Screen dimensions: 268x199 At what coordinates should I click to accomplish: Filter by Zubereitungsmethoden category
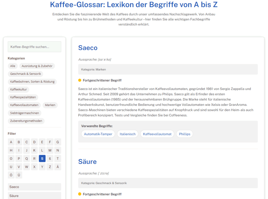26,121
